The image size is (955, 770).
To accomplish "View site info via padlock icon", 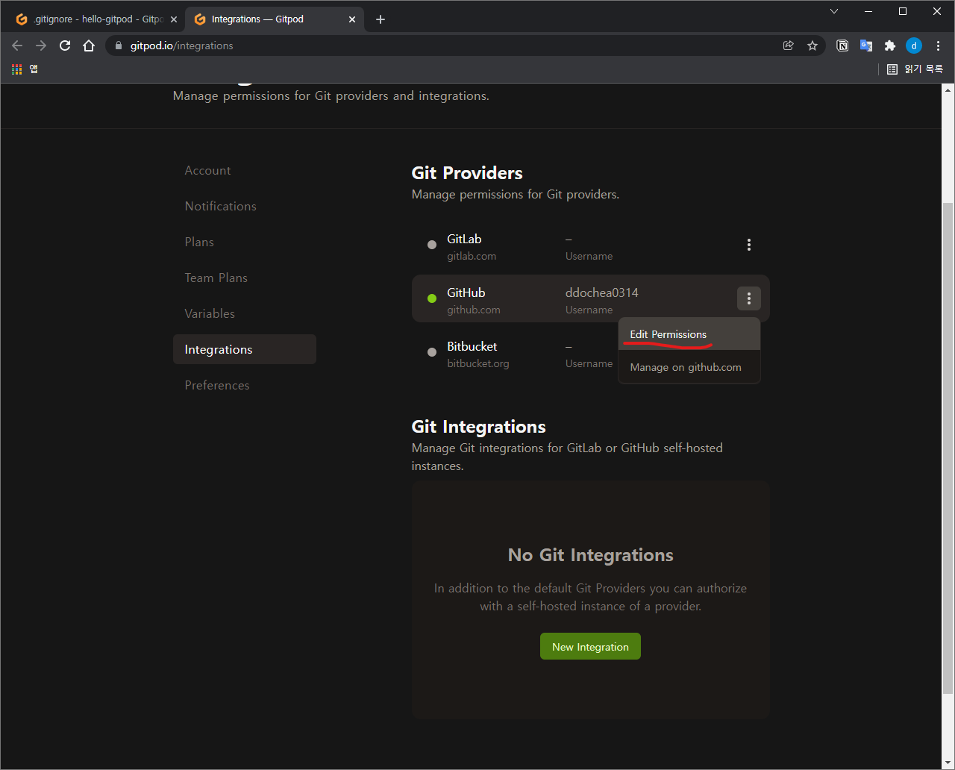I will 118,46.
